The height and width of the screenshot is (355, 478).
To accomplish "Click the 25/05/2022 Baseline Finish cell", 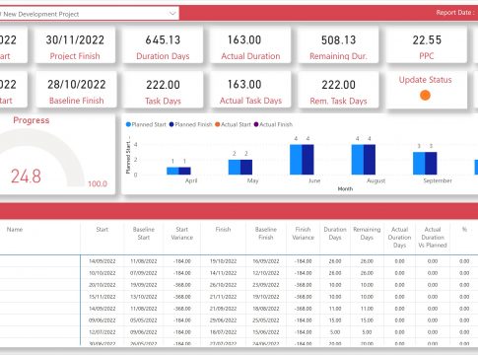I will pos(266,320).
